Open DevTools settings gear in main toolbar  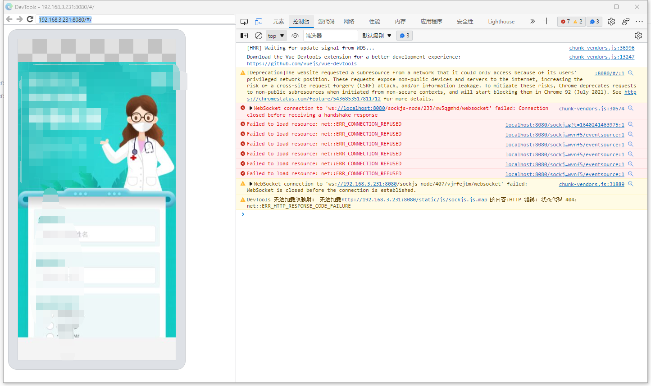pyautogui.click(x=611, y=22)
